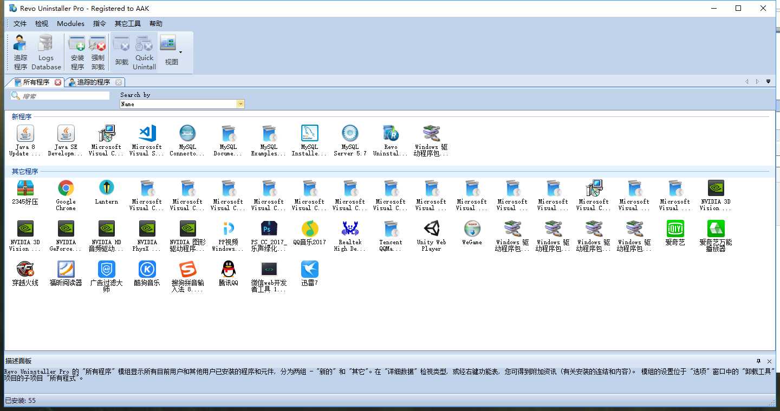Open tab list dropdown arrow at tab bar right
The image size is (780, 411).
pos(768,82)
